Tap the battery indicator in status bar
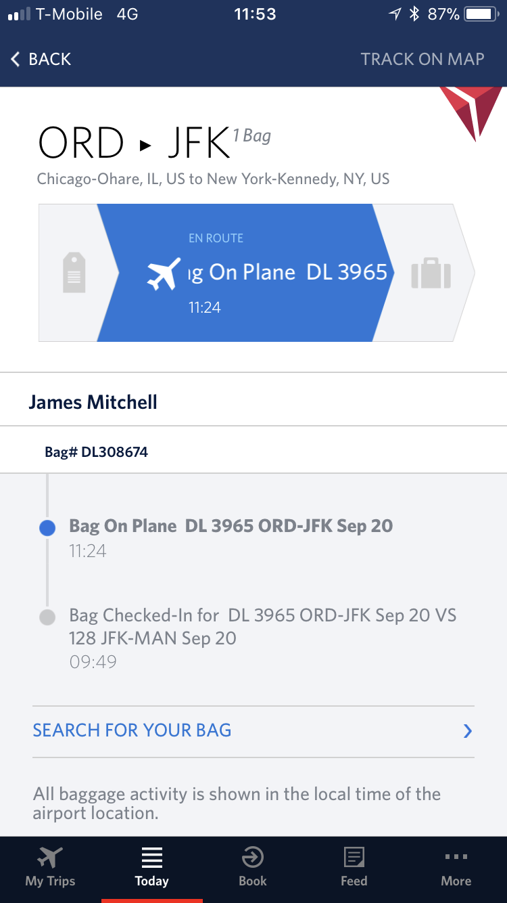Image resolution: width=507 pixels, height=903 pixels. (x=482, y=14)
